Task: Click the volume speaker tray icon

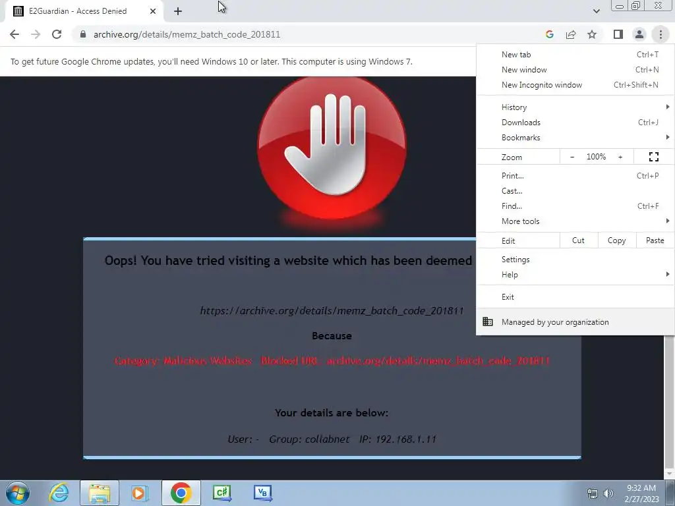Action: coord(608,493)
